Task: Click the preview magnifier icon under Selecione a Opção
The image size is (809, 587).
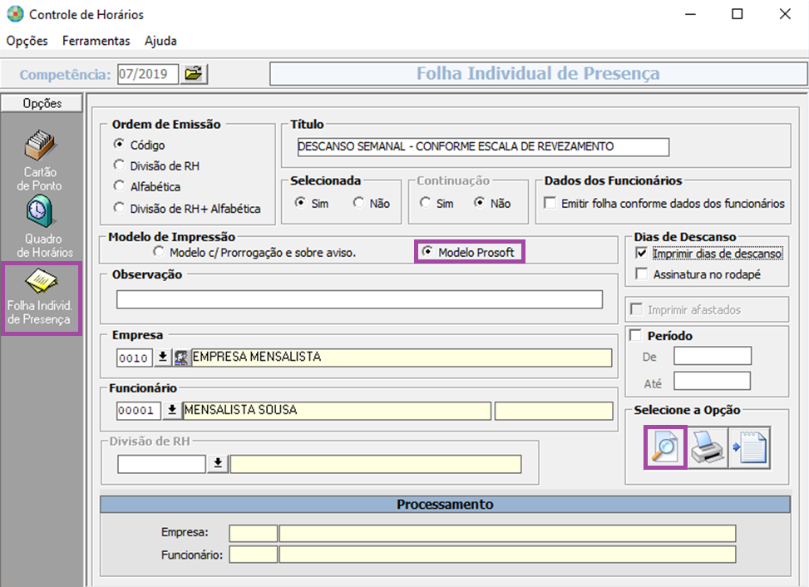Action: (x=665, y=447)
